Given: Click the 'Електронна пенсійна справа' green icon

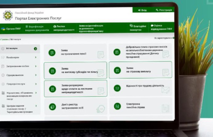Looking at the screenshot, I should [117, 106].
